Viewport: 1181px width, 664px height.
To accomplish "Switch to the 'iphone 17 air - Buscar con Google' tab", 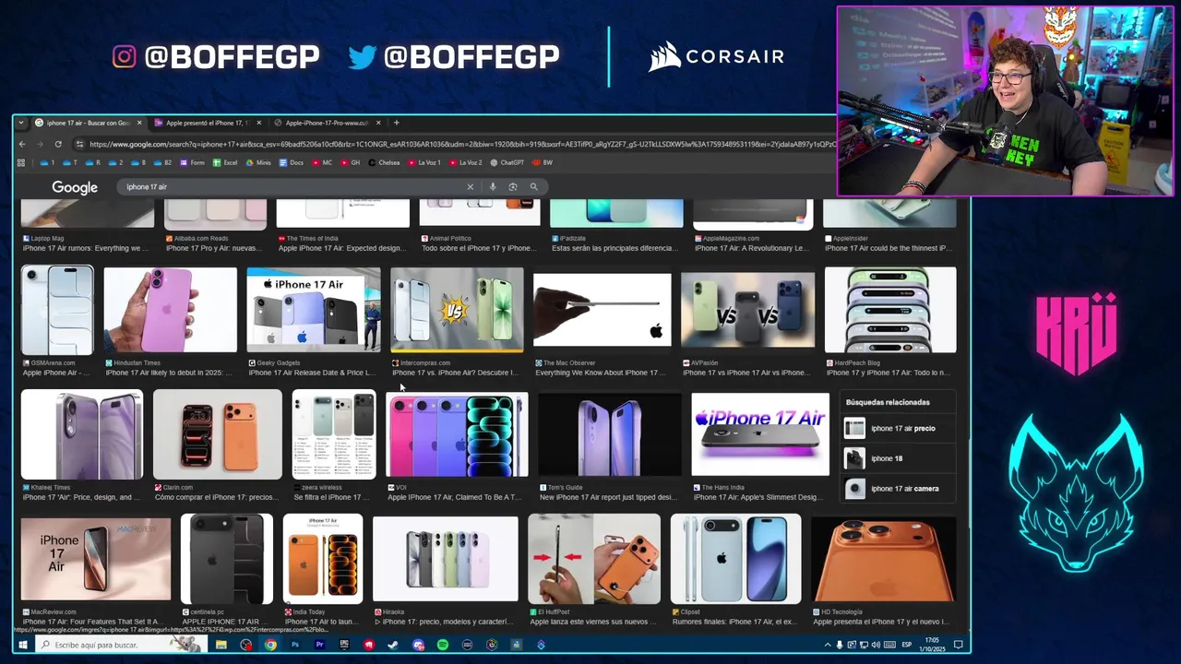I will 87,123.
